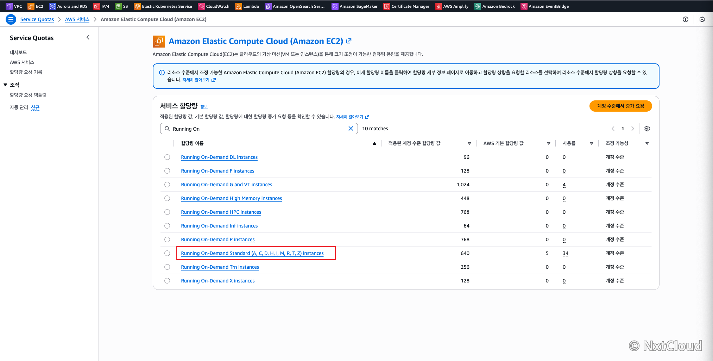Image resolution: width=713 pixels, height=361 pixels.
Task: Open 자세히 알아보기 link in info banner
Action: (x=199, y=80)
